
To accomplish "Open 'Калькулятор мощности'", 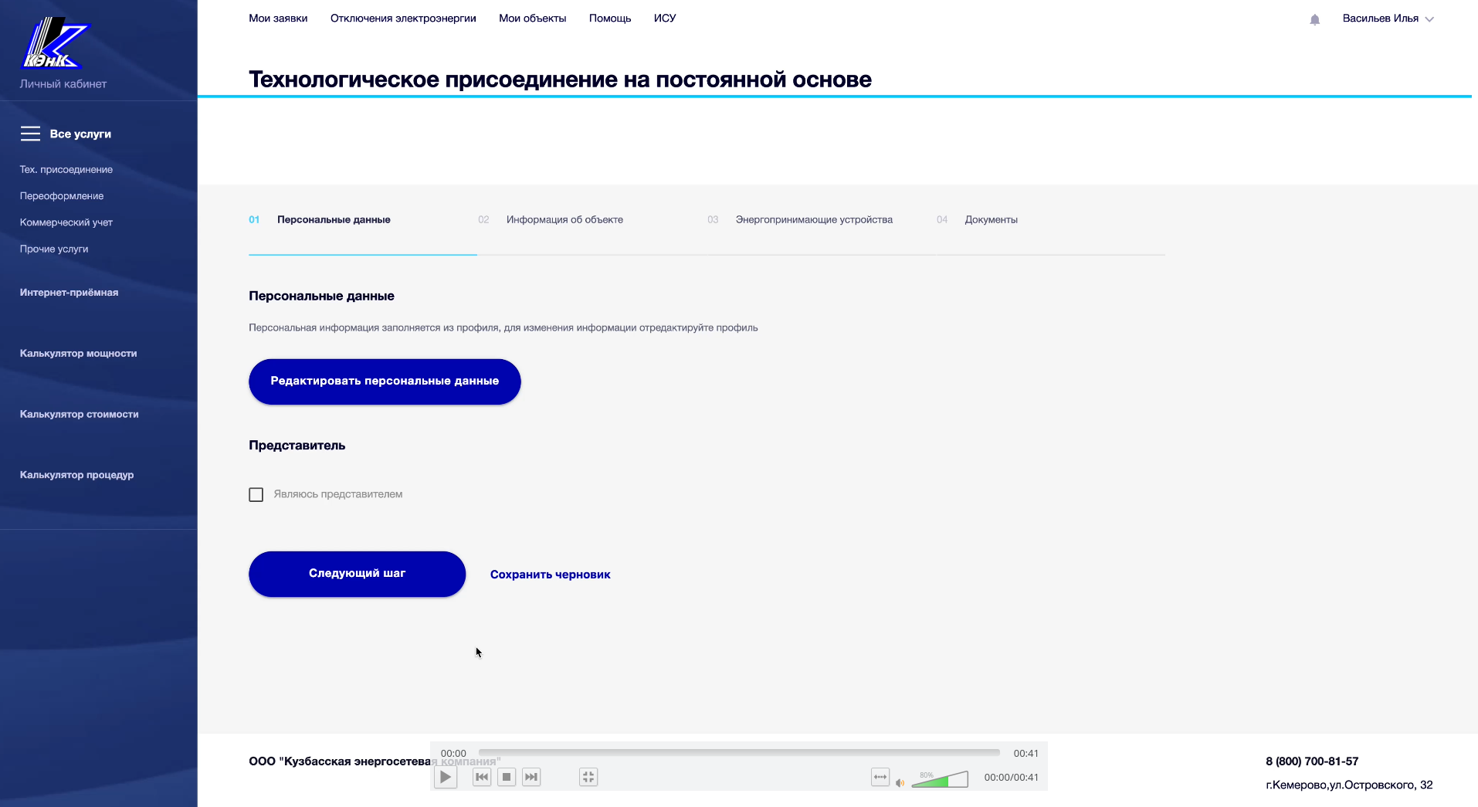I will [79, 354].
